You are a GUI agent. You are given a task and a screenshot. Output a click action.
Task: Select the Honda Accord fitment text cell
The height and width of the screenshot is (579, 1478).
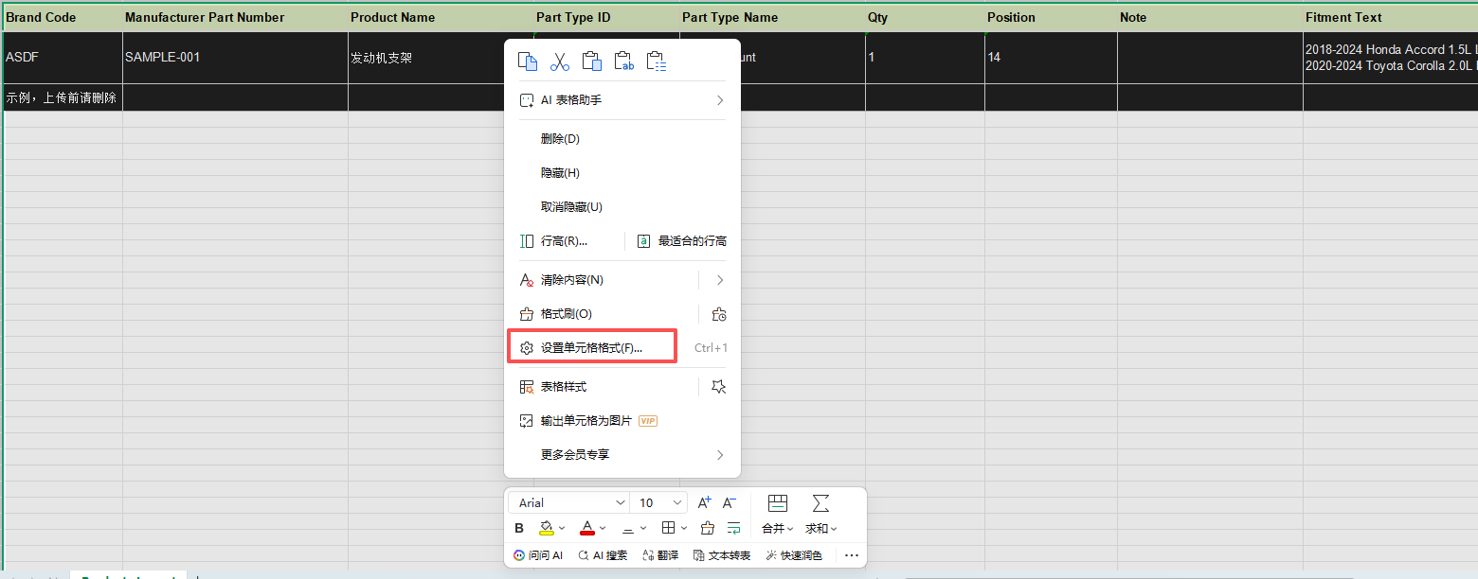click(1390, 58)
